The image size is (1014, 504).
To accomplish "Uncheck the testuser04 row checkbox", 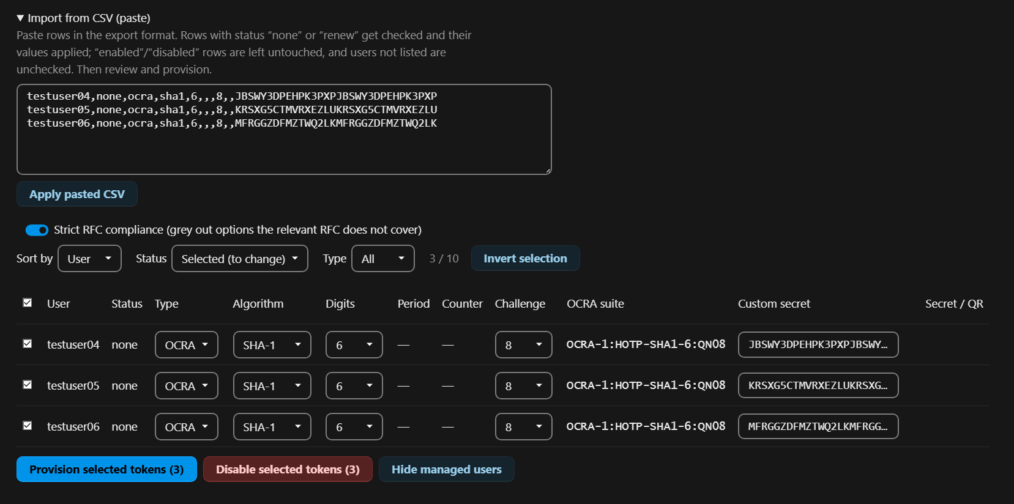I will click(28, 344).
